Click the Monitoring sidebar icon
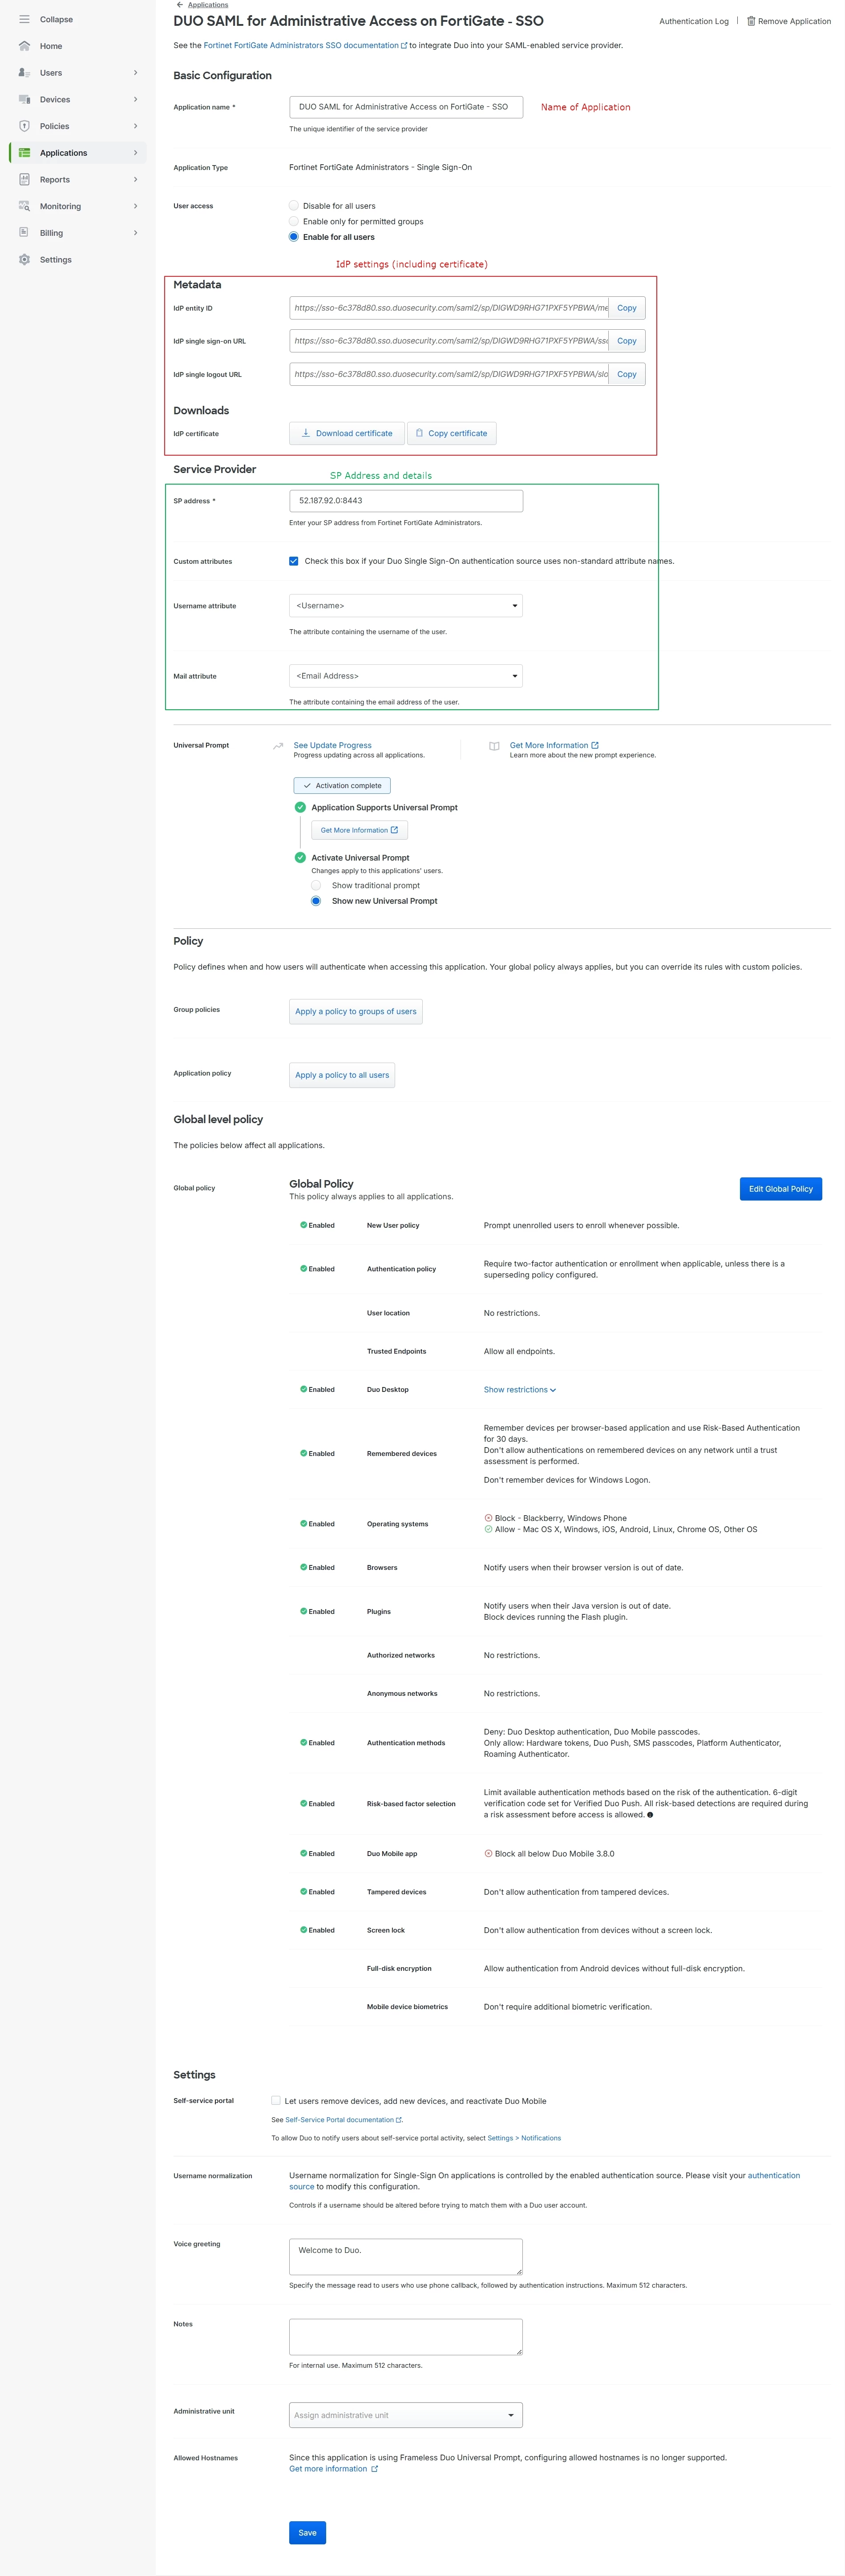This screenshot has width=845, height=2576. (24, 206)
